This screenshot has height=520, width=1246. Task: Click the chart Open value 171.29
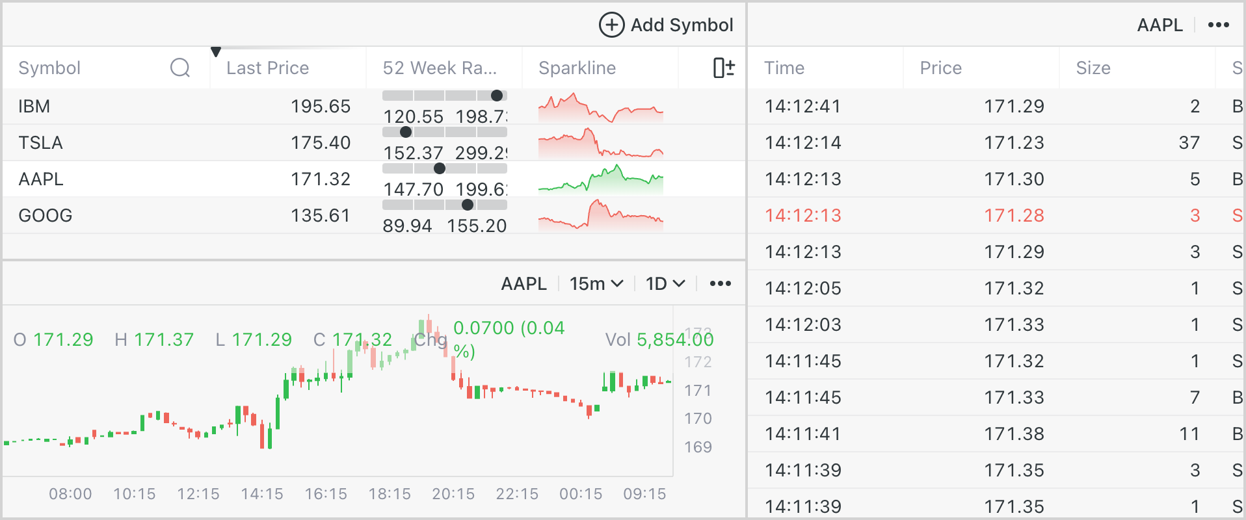click(x=63, y=339)
